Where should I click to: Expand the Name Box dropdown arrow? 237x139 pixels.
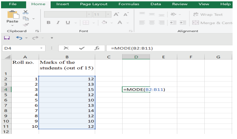(x=41, y=48)
